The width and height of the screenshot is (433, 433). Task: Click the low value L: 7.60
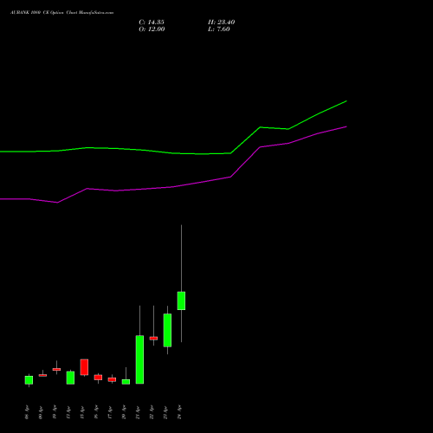coord(219,29)
